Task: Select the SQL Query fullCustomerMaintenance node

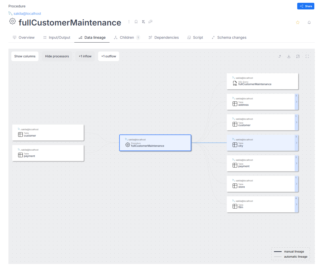Action: point(262,81)
